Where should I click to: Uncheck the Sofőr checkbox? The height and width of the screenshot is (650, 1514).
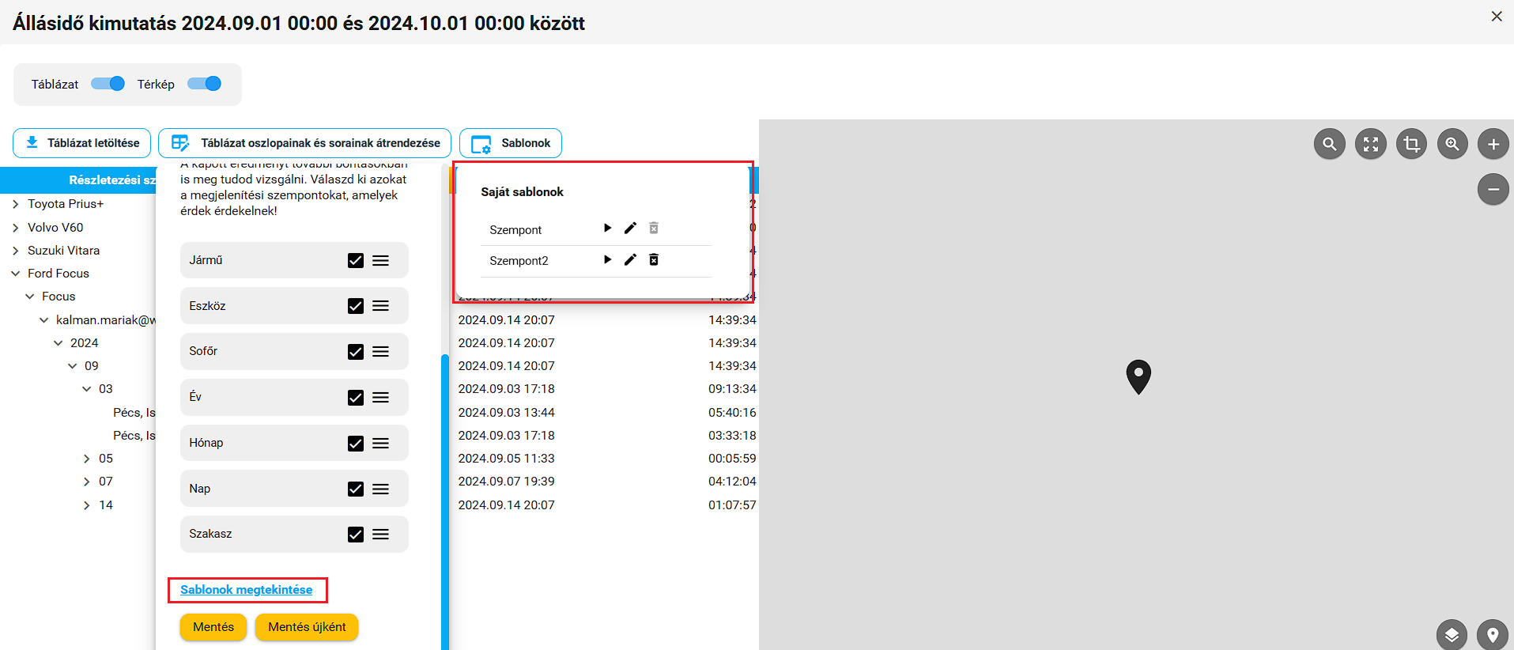point(356,352)
